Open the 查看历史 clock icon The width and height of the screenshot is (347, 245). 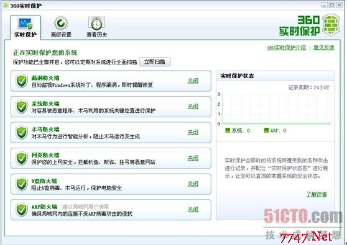(96, 24)
